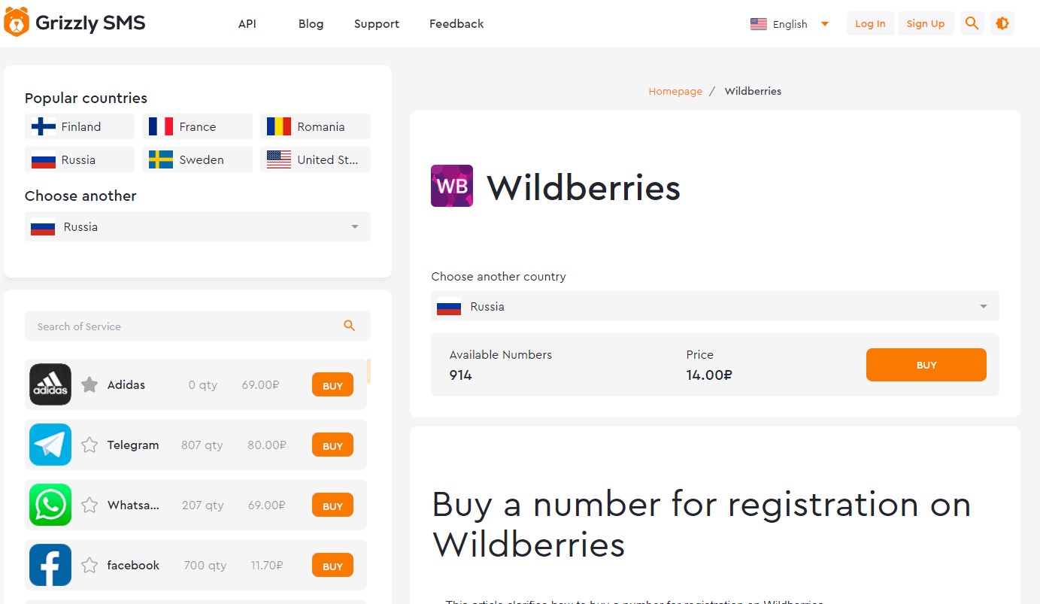Follow the Homepage breadcrumb link
Screen dimensions: 1040x604
point(675,91)
